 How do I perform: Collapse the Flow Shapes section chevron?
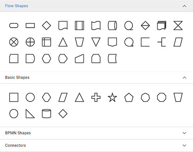[185, 6]
